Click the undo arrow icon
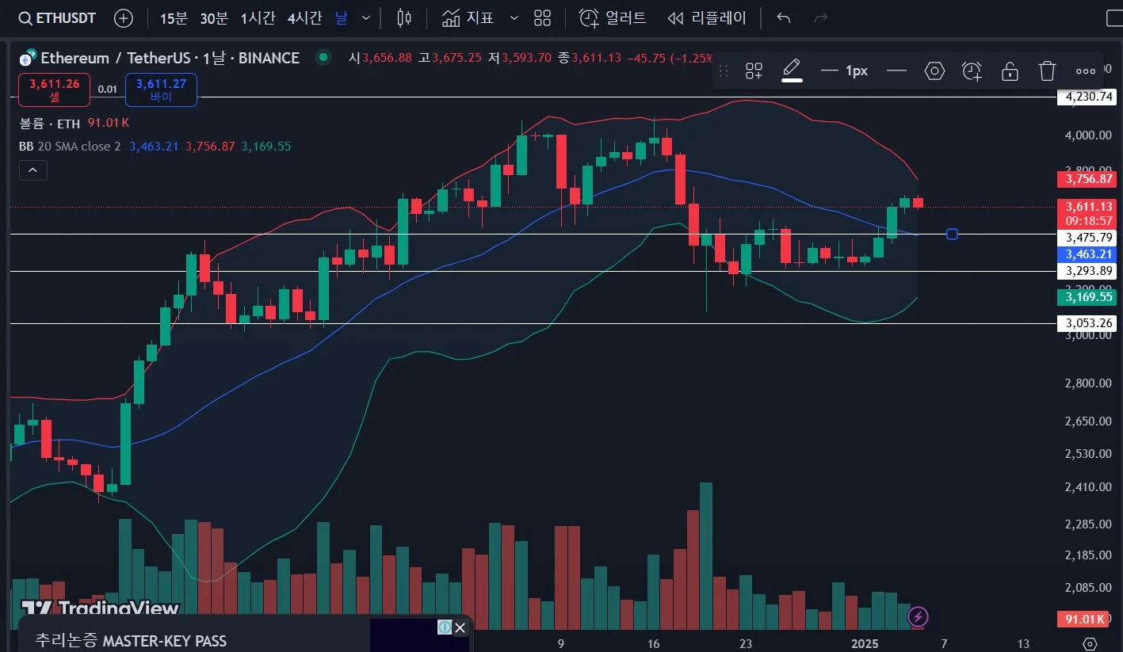1123x652 pixels. [784, 17]
